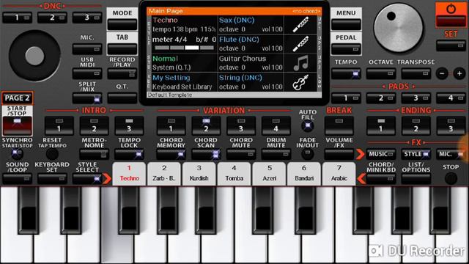Select style tab 2 Zarb - B.
The height and width of the screenshot is (264, 469).
[164, 174]
